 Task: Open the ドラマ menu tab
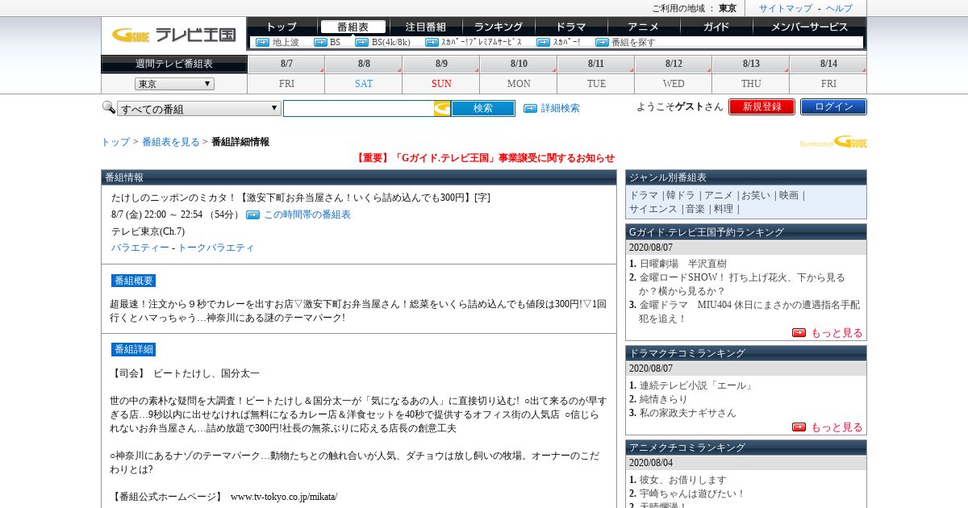point(570,27)
